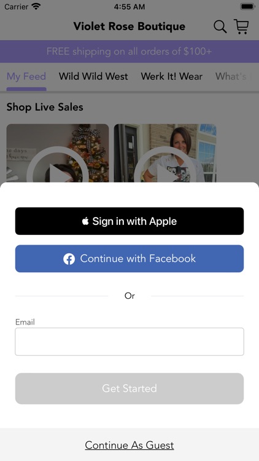Sign in with Apple
259x461 pixels.
(129, 221)
